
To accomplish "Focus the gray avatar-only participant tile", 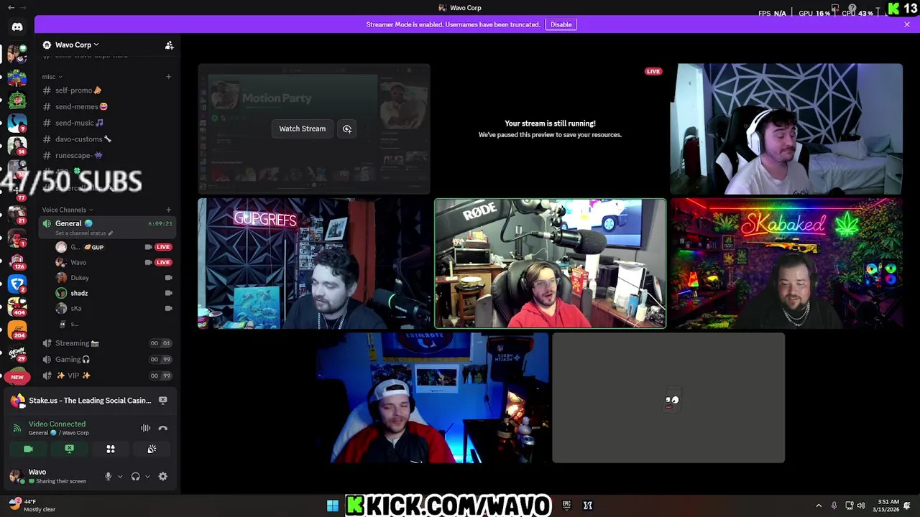I will point(668,398).
